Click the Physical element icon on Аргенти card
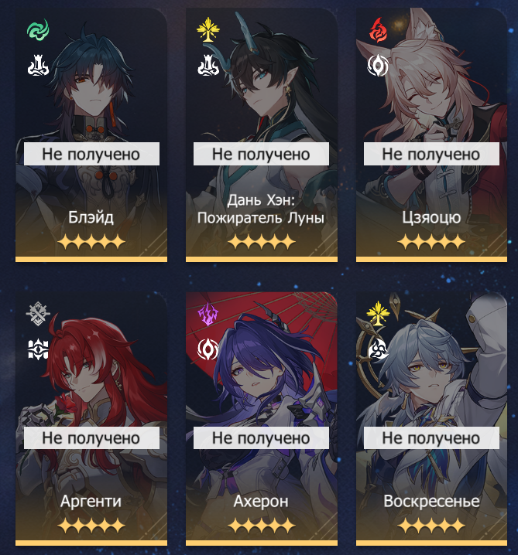 (x=38, y=313)
